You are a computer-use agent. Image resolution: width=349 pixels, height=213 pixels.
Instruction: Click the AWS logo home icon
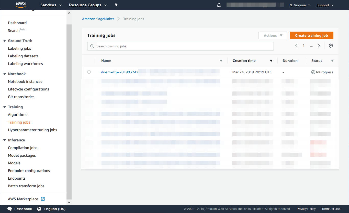[x=21, y=5]
